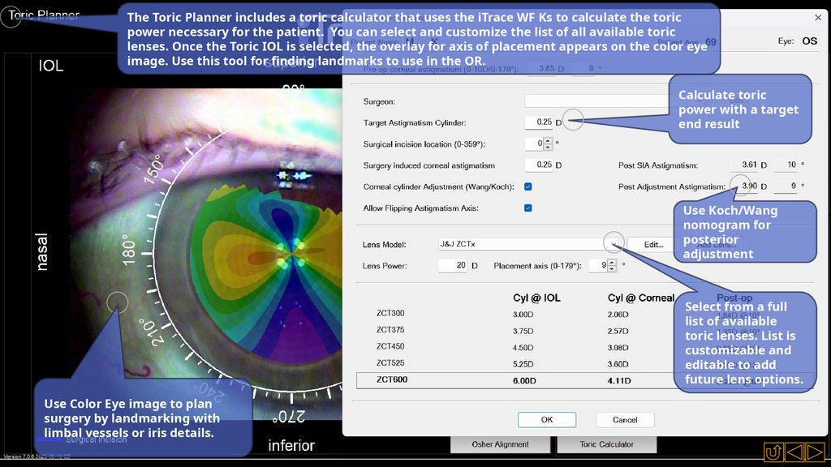
Task: Click the return U-turn arrow icon
Action: 773,452
